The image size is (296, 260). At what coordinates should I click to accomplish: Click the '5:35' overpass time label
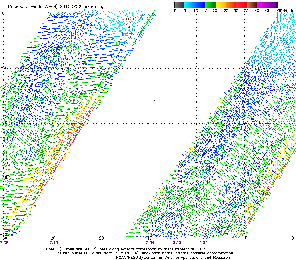(177, 243)
